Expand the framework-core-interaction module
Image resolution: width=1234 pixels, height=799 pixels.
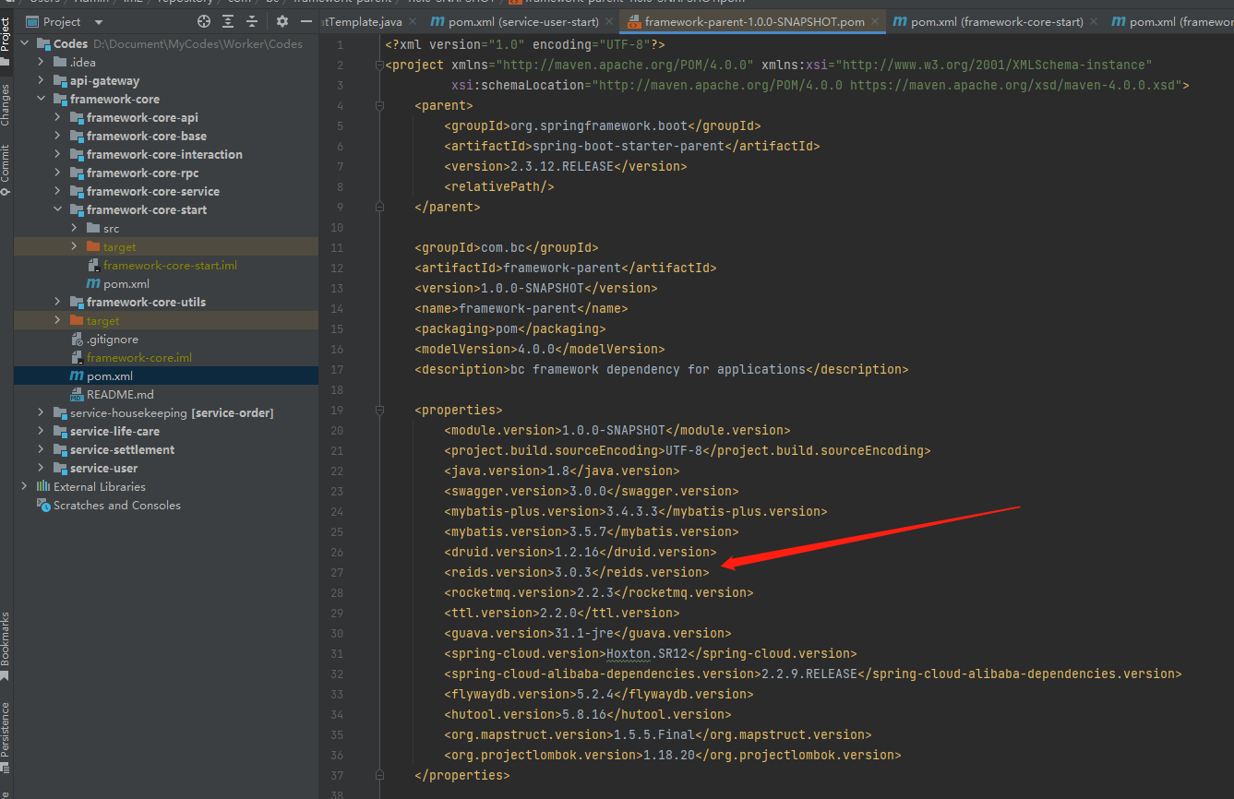58,154
